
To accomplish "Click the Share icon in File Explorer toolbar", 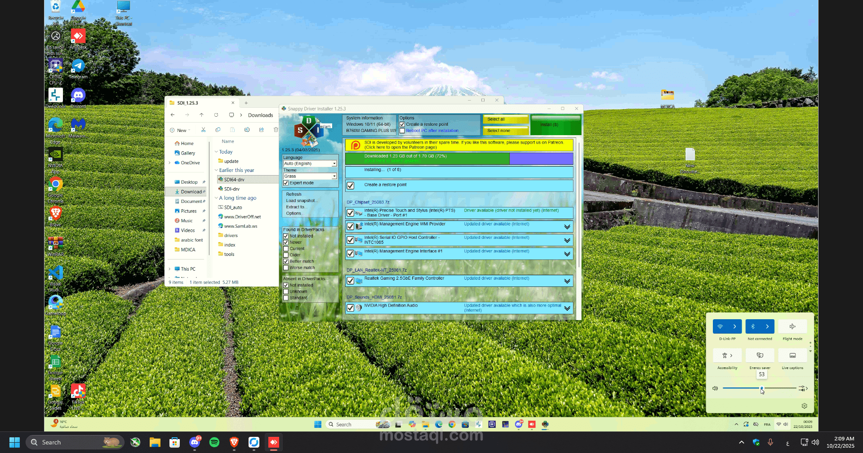I will tap(261, 130).
